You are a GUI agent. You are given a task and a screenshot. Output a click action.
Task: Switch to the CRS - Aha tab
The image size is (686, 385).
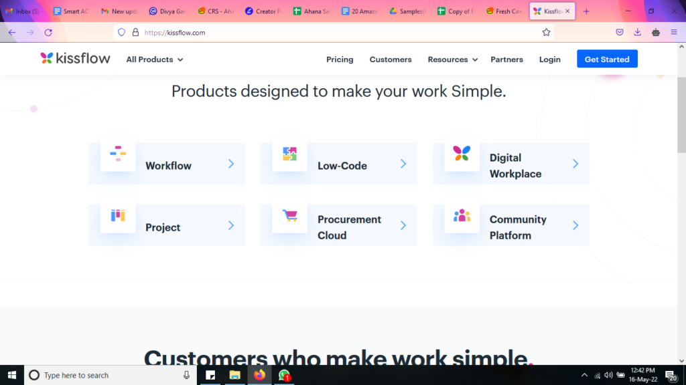pos(215,11)
